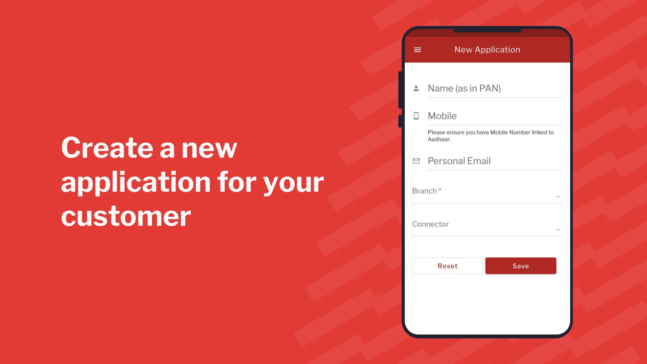Select the hamburger navigation menu
Screen dimensions: 647x364
point(418,49)
